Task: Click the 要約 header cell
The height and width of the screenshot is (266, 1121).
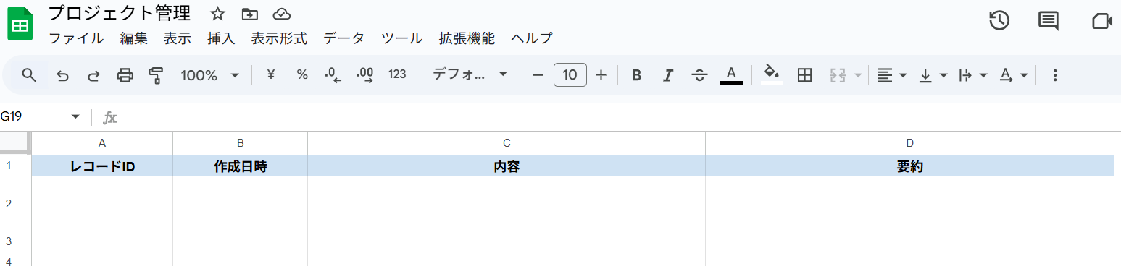Action: pyautogui.click(x=909, y=166)
